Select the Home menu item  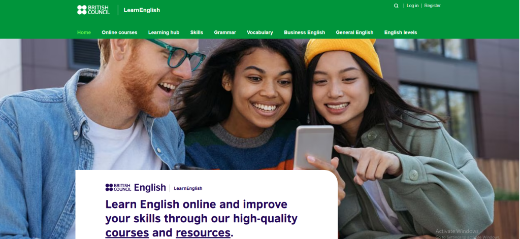tap(84, 32)
